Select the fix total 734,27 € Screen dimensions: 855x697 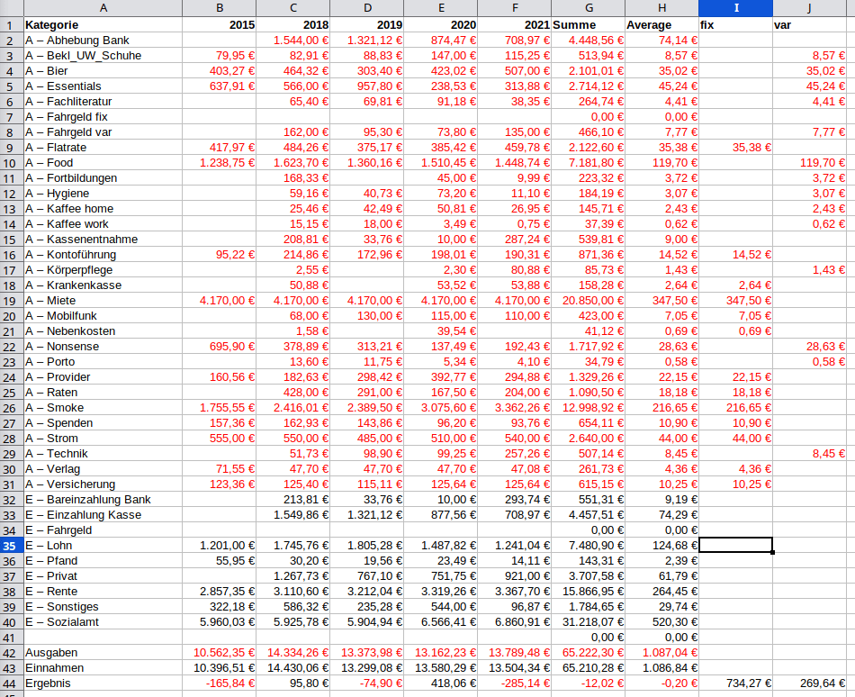point(734,683)
